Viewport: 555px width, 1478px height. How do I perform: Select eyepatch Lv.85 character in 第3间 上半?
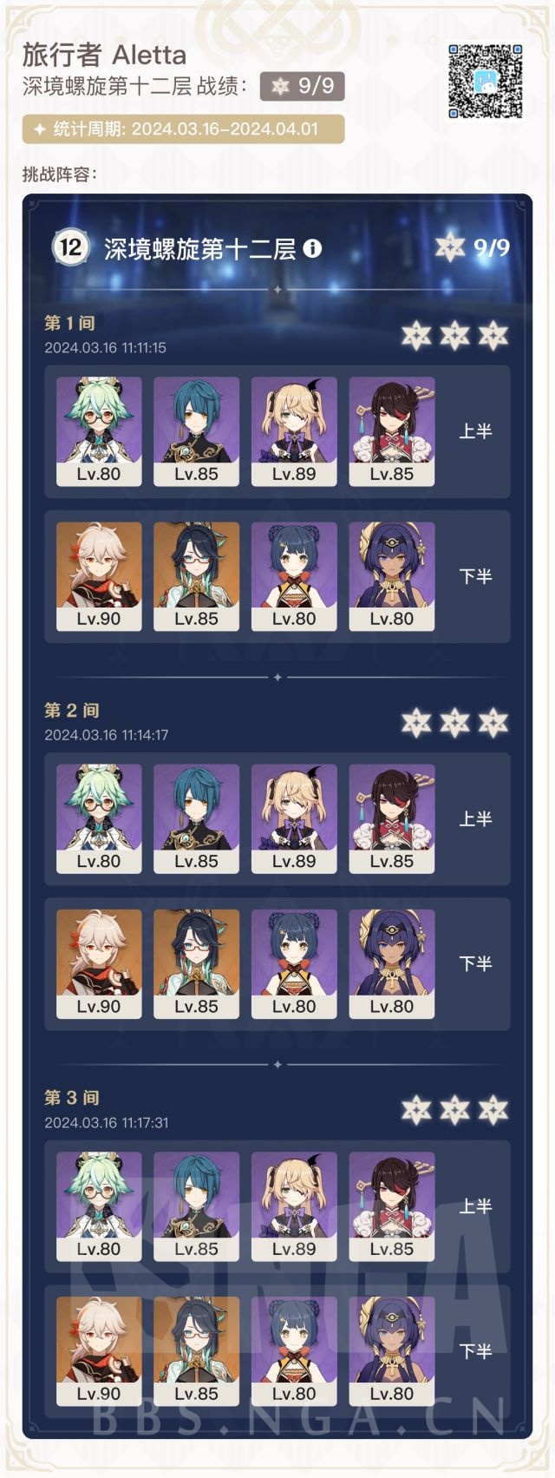[x=392, y=1206]
